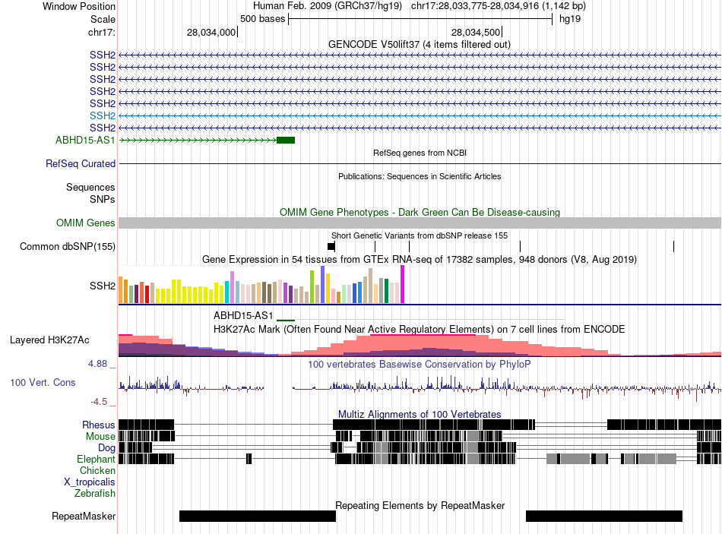The width and height of the screenshot is (722, 534).
Task: Click the Sequences track label
Action: tap(90, 187)
